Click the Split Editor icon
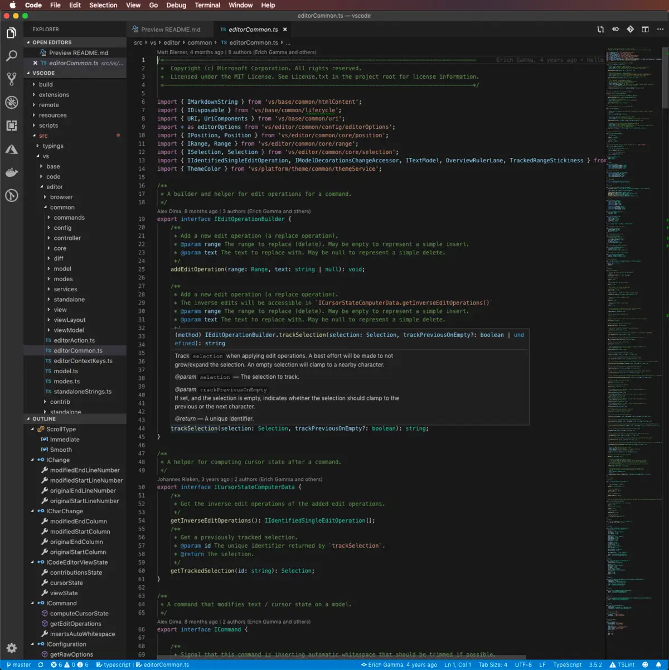Viewport: 669px width, 670px height. [x=645, y=30]
